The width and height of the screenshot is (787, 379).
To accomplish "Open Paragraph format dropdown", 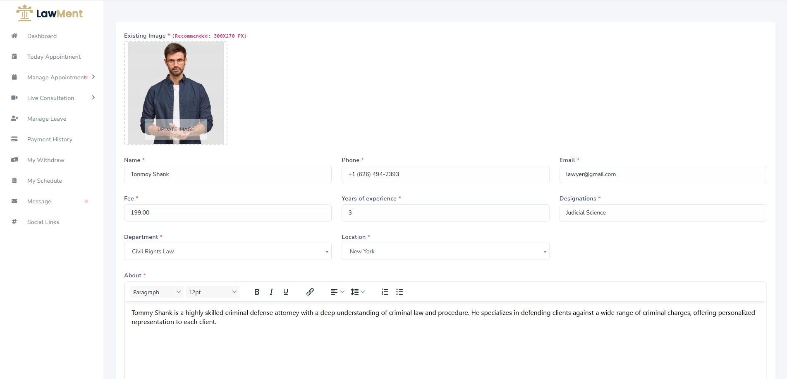I will pyautogui.click(x=157, y=292).
